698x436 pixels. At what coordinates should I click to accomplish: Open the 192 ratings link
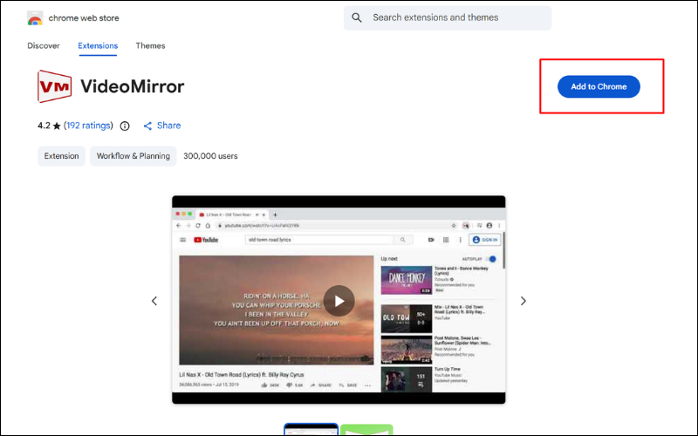tap(89, 126)
